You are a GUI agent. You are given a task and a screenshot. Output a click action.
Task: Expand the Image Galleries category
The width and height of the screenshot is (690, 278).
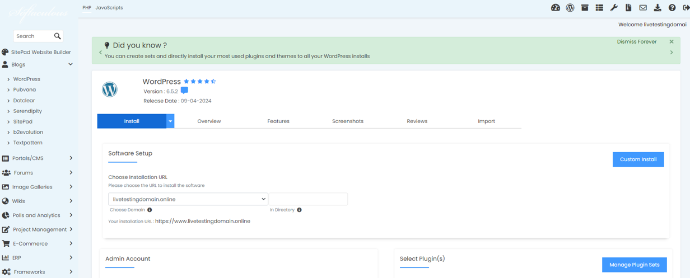[71, 187]
